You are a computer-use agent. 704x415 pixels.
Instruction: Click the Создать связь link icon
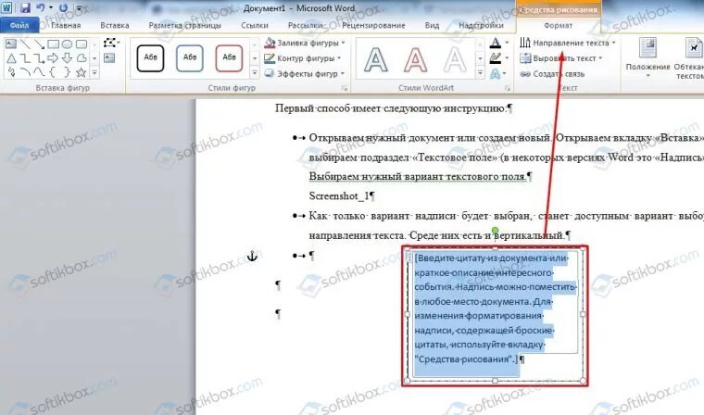[525, 74]
